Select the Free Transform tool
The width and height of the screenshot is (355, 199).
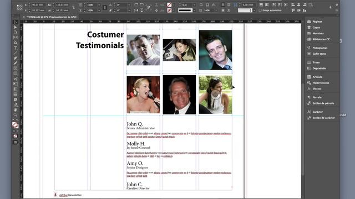coord(16,84)
